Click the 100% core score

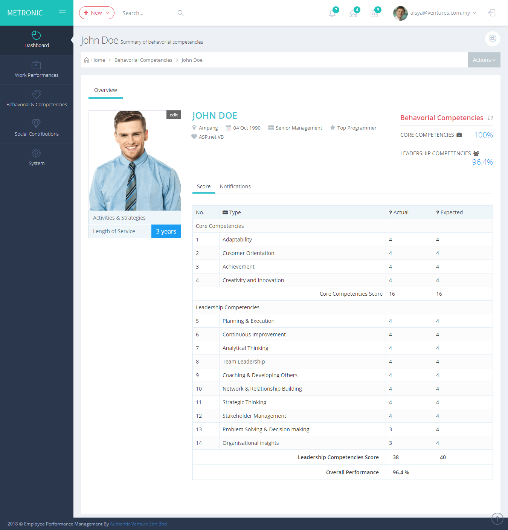pyautogui.click(x=483, y=135)
